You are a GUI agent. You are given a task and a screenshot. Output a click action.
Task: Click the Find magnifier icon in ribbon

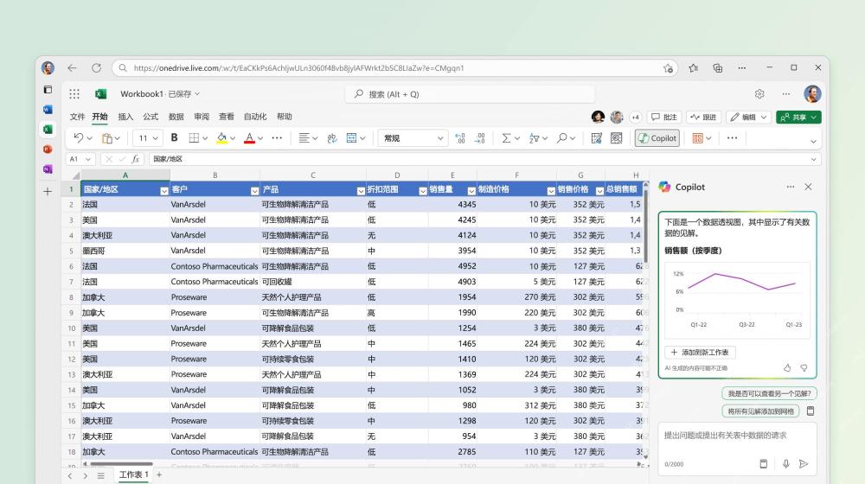[561, 137]
